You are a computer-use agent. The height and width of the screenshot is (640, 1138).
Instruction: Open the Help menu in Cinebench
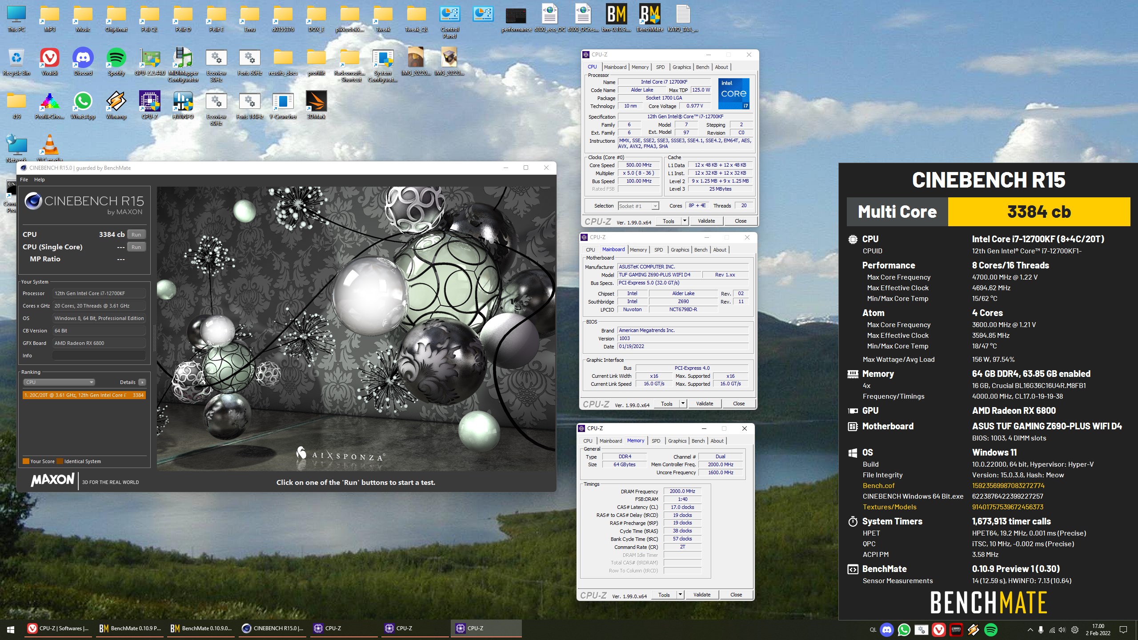point(40,180)
